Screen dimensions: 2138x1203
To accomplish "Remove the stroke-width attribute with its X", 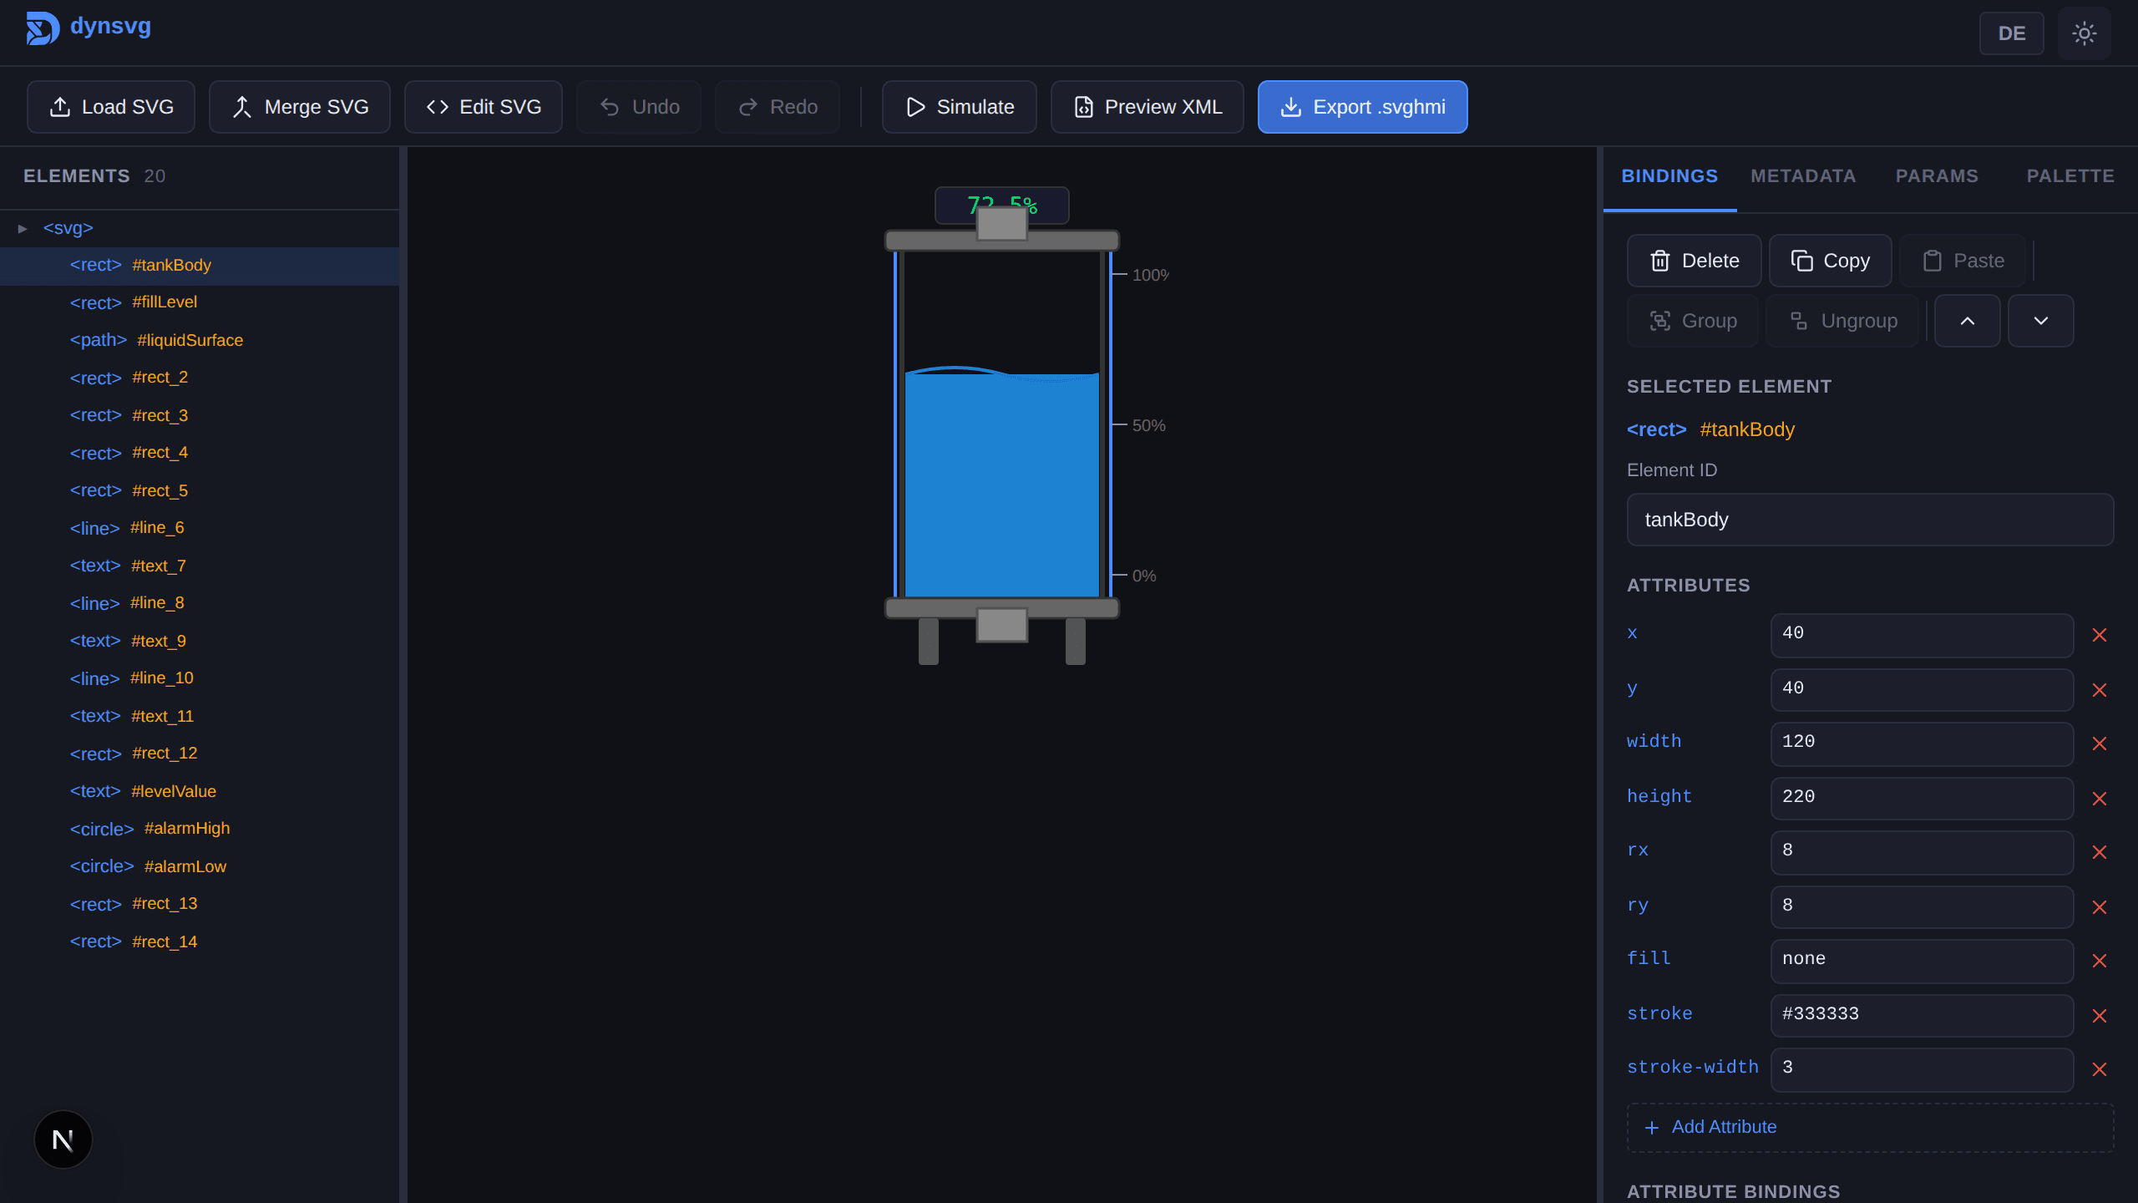I will (x=2099, y=1069).
